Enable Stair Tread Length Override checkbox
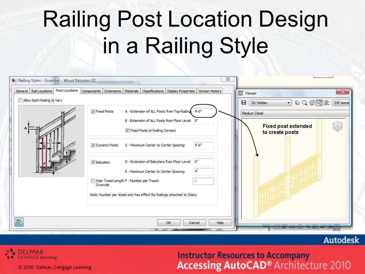Image resolution: width=365 pixels, height=274 pixels. click(x=93, y=181)
